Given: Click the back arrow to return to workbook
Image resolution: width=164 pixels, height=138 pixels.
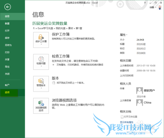Looking at the screenshot, I should coord(8,7).
